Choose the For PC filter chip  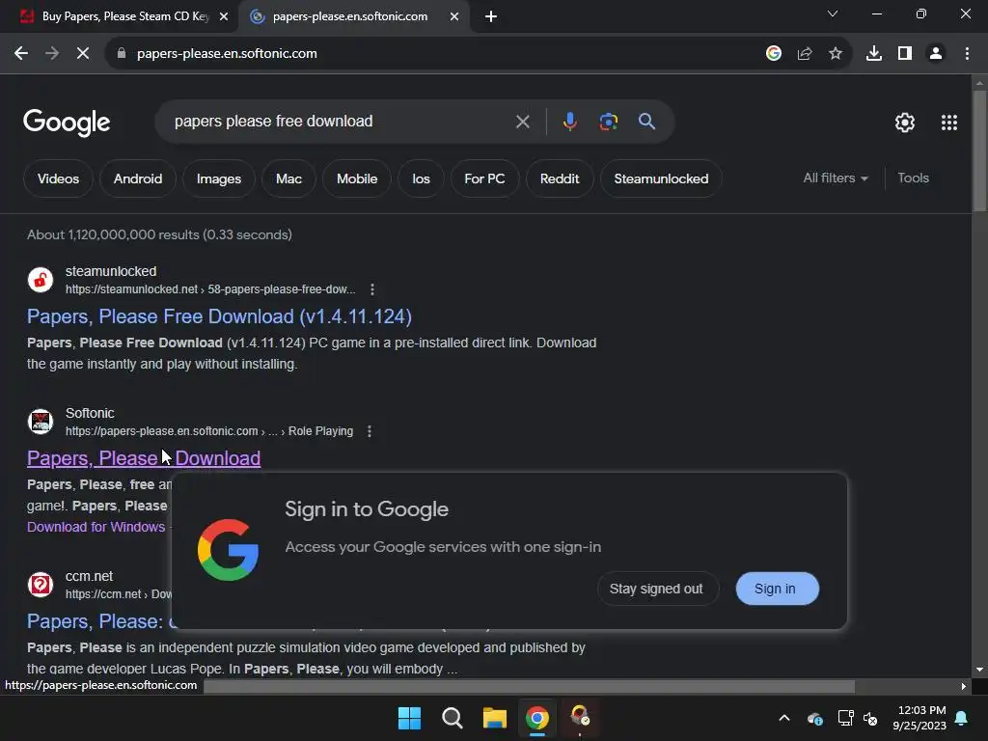pyautogui.click(x=484, y=178)
